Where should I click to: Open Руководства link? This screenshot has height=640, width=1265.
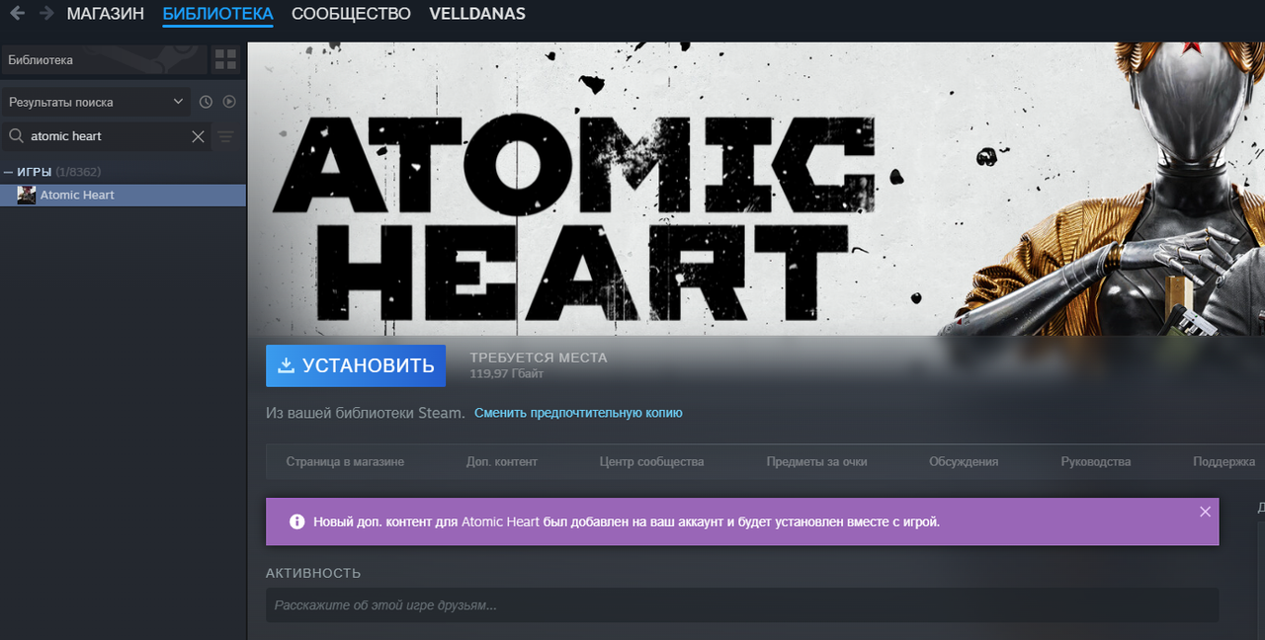coord(1096,461)
